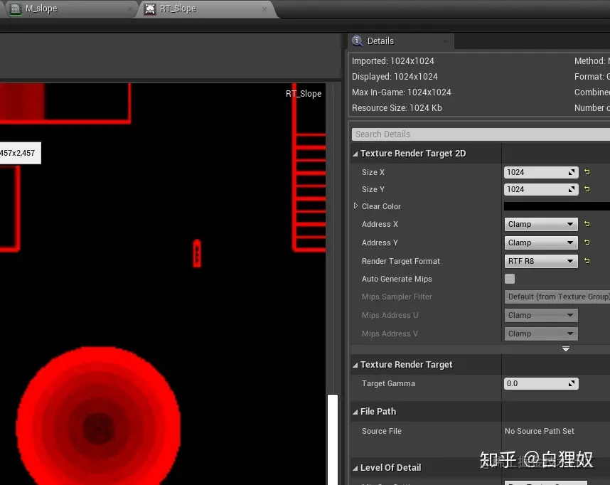Click the RT_Slope render target tab icon
The height and width of the screenshot is (485, 610).
point(150,9)
